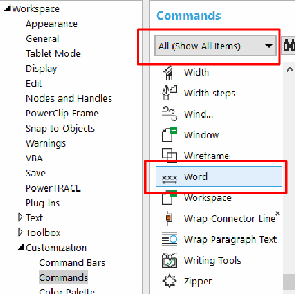
Task: Collapse the Workspace tree node
Action: [x=7, y=8]
